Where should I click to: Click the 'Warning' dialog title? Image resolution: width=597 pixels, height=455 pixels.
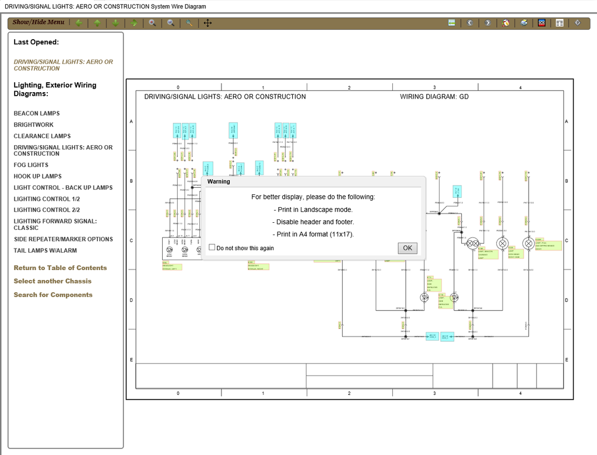[x=219, y=182]
